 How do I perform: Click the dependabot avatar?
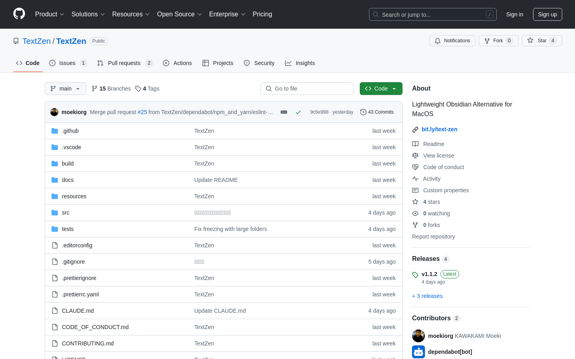coord(418,352)
